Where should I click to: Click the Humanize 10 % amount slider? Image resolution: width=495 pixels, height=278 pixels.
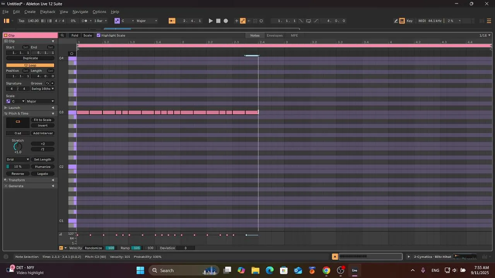tap(18, 167)
